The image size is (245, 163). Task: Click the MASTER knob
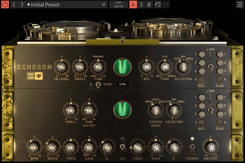(x=210, y=147)
